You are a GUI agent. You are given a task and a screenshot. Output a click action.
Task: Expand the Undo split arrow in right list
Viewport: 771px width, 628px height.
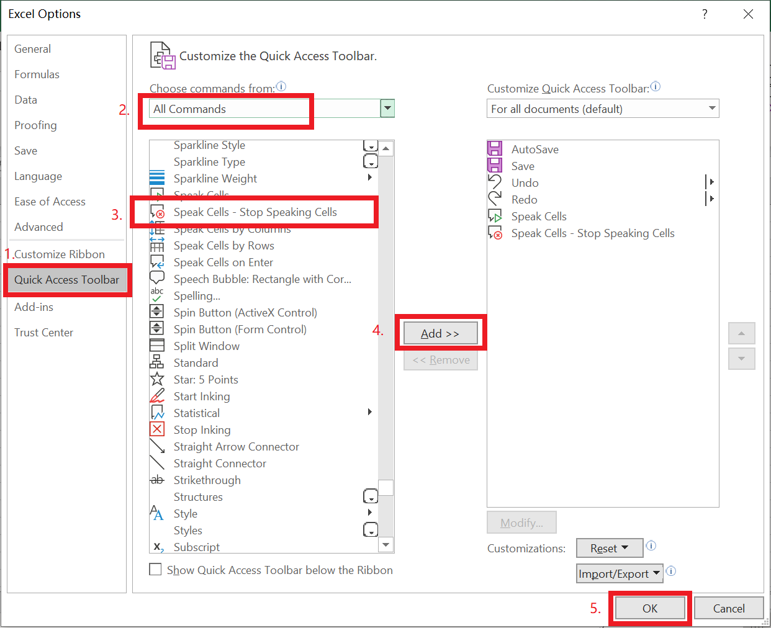(711, 182)
